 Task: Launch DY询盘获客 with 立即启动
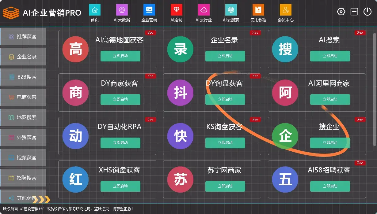click(225, 99)
